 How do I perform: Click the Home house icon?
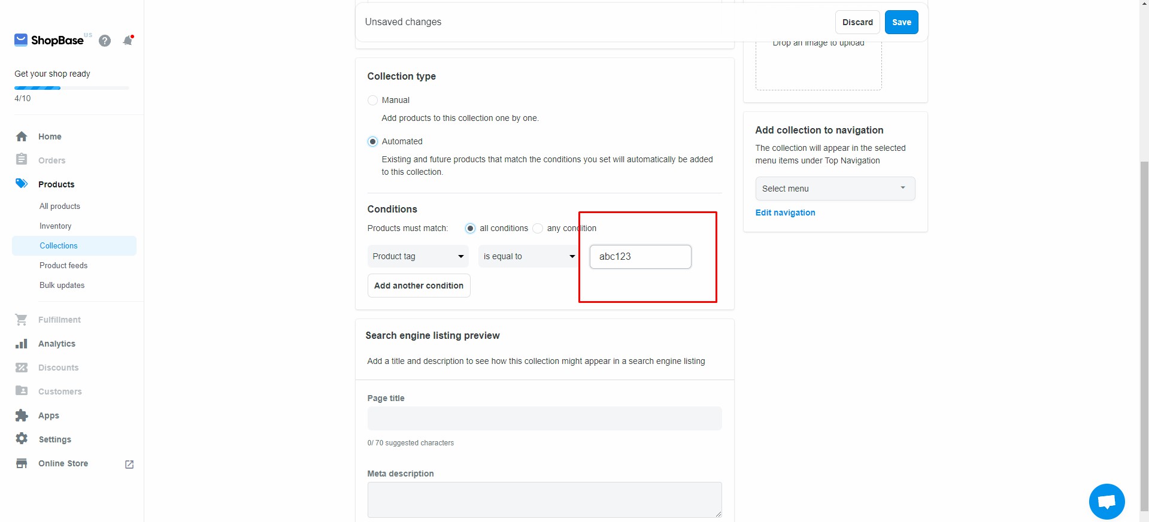(22, 136)
